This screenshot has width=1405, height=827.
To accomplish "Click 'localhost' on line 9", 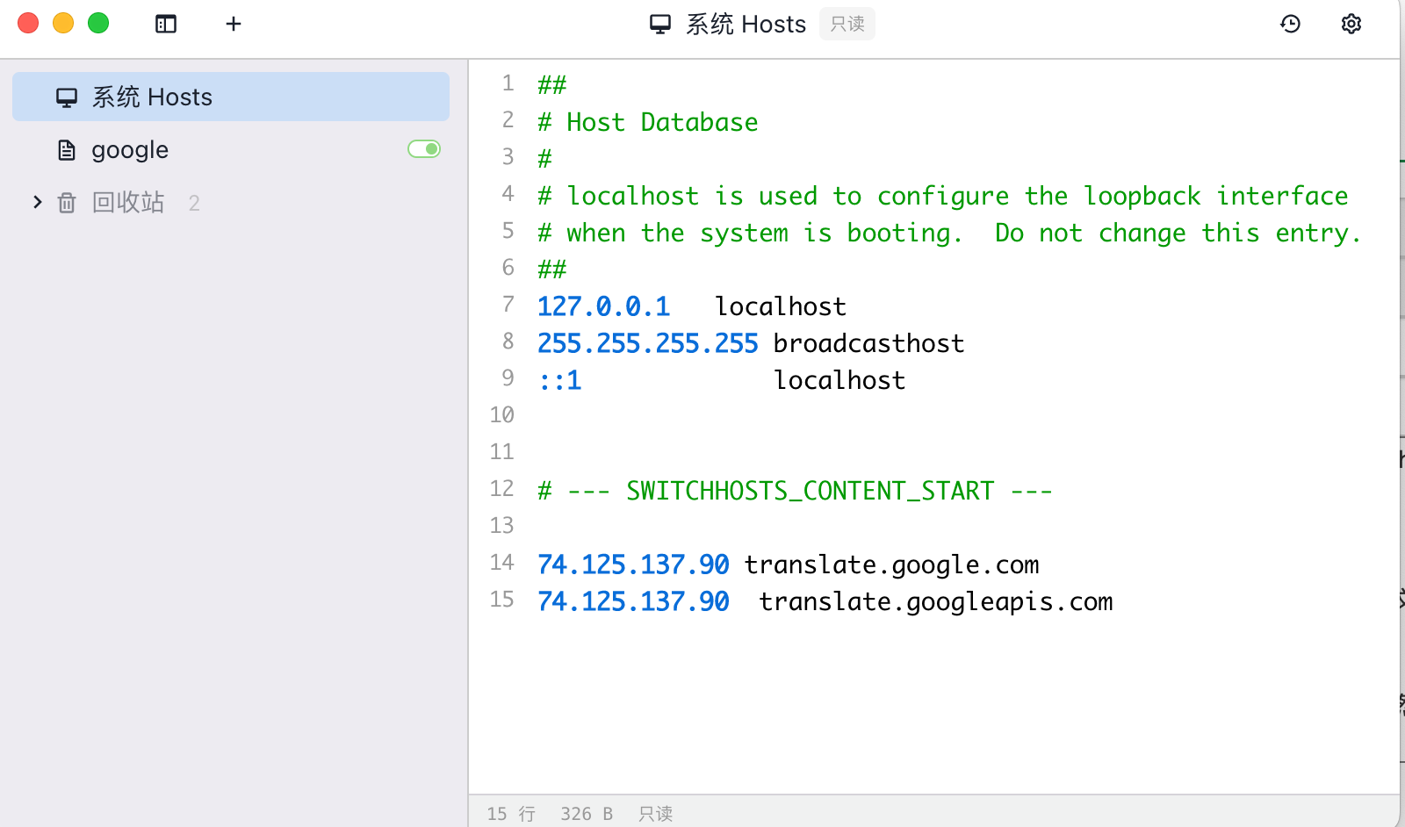I will point(839,380).
